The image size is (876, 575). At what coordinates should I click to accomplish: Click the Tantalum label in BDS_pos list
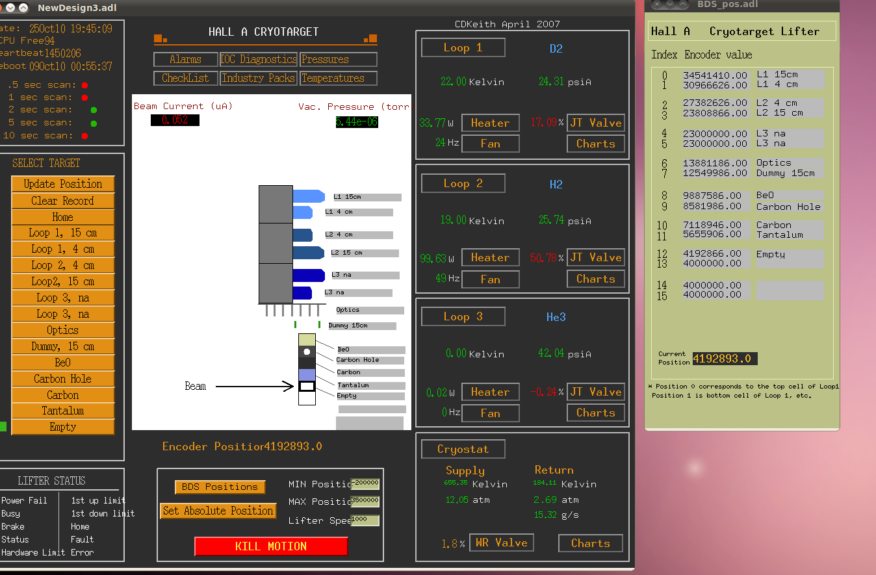point(779,235)
